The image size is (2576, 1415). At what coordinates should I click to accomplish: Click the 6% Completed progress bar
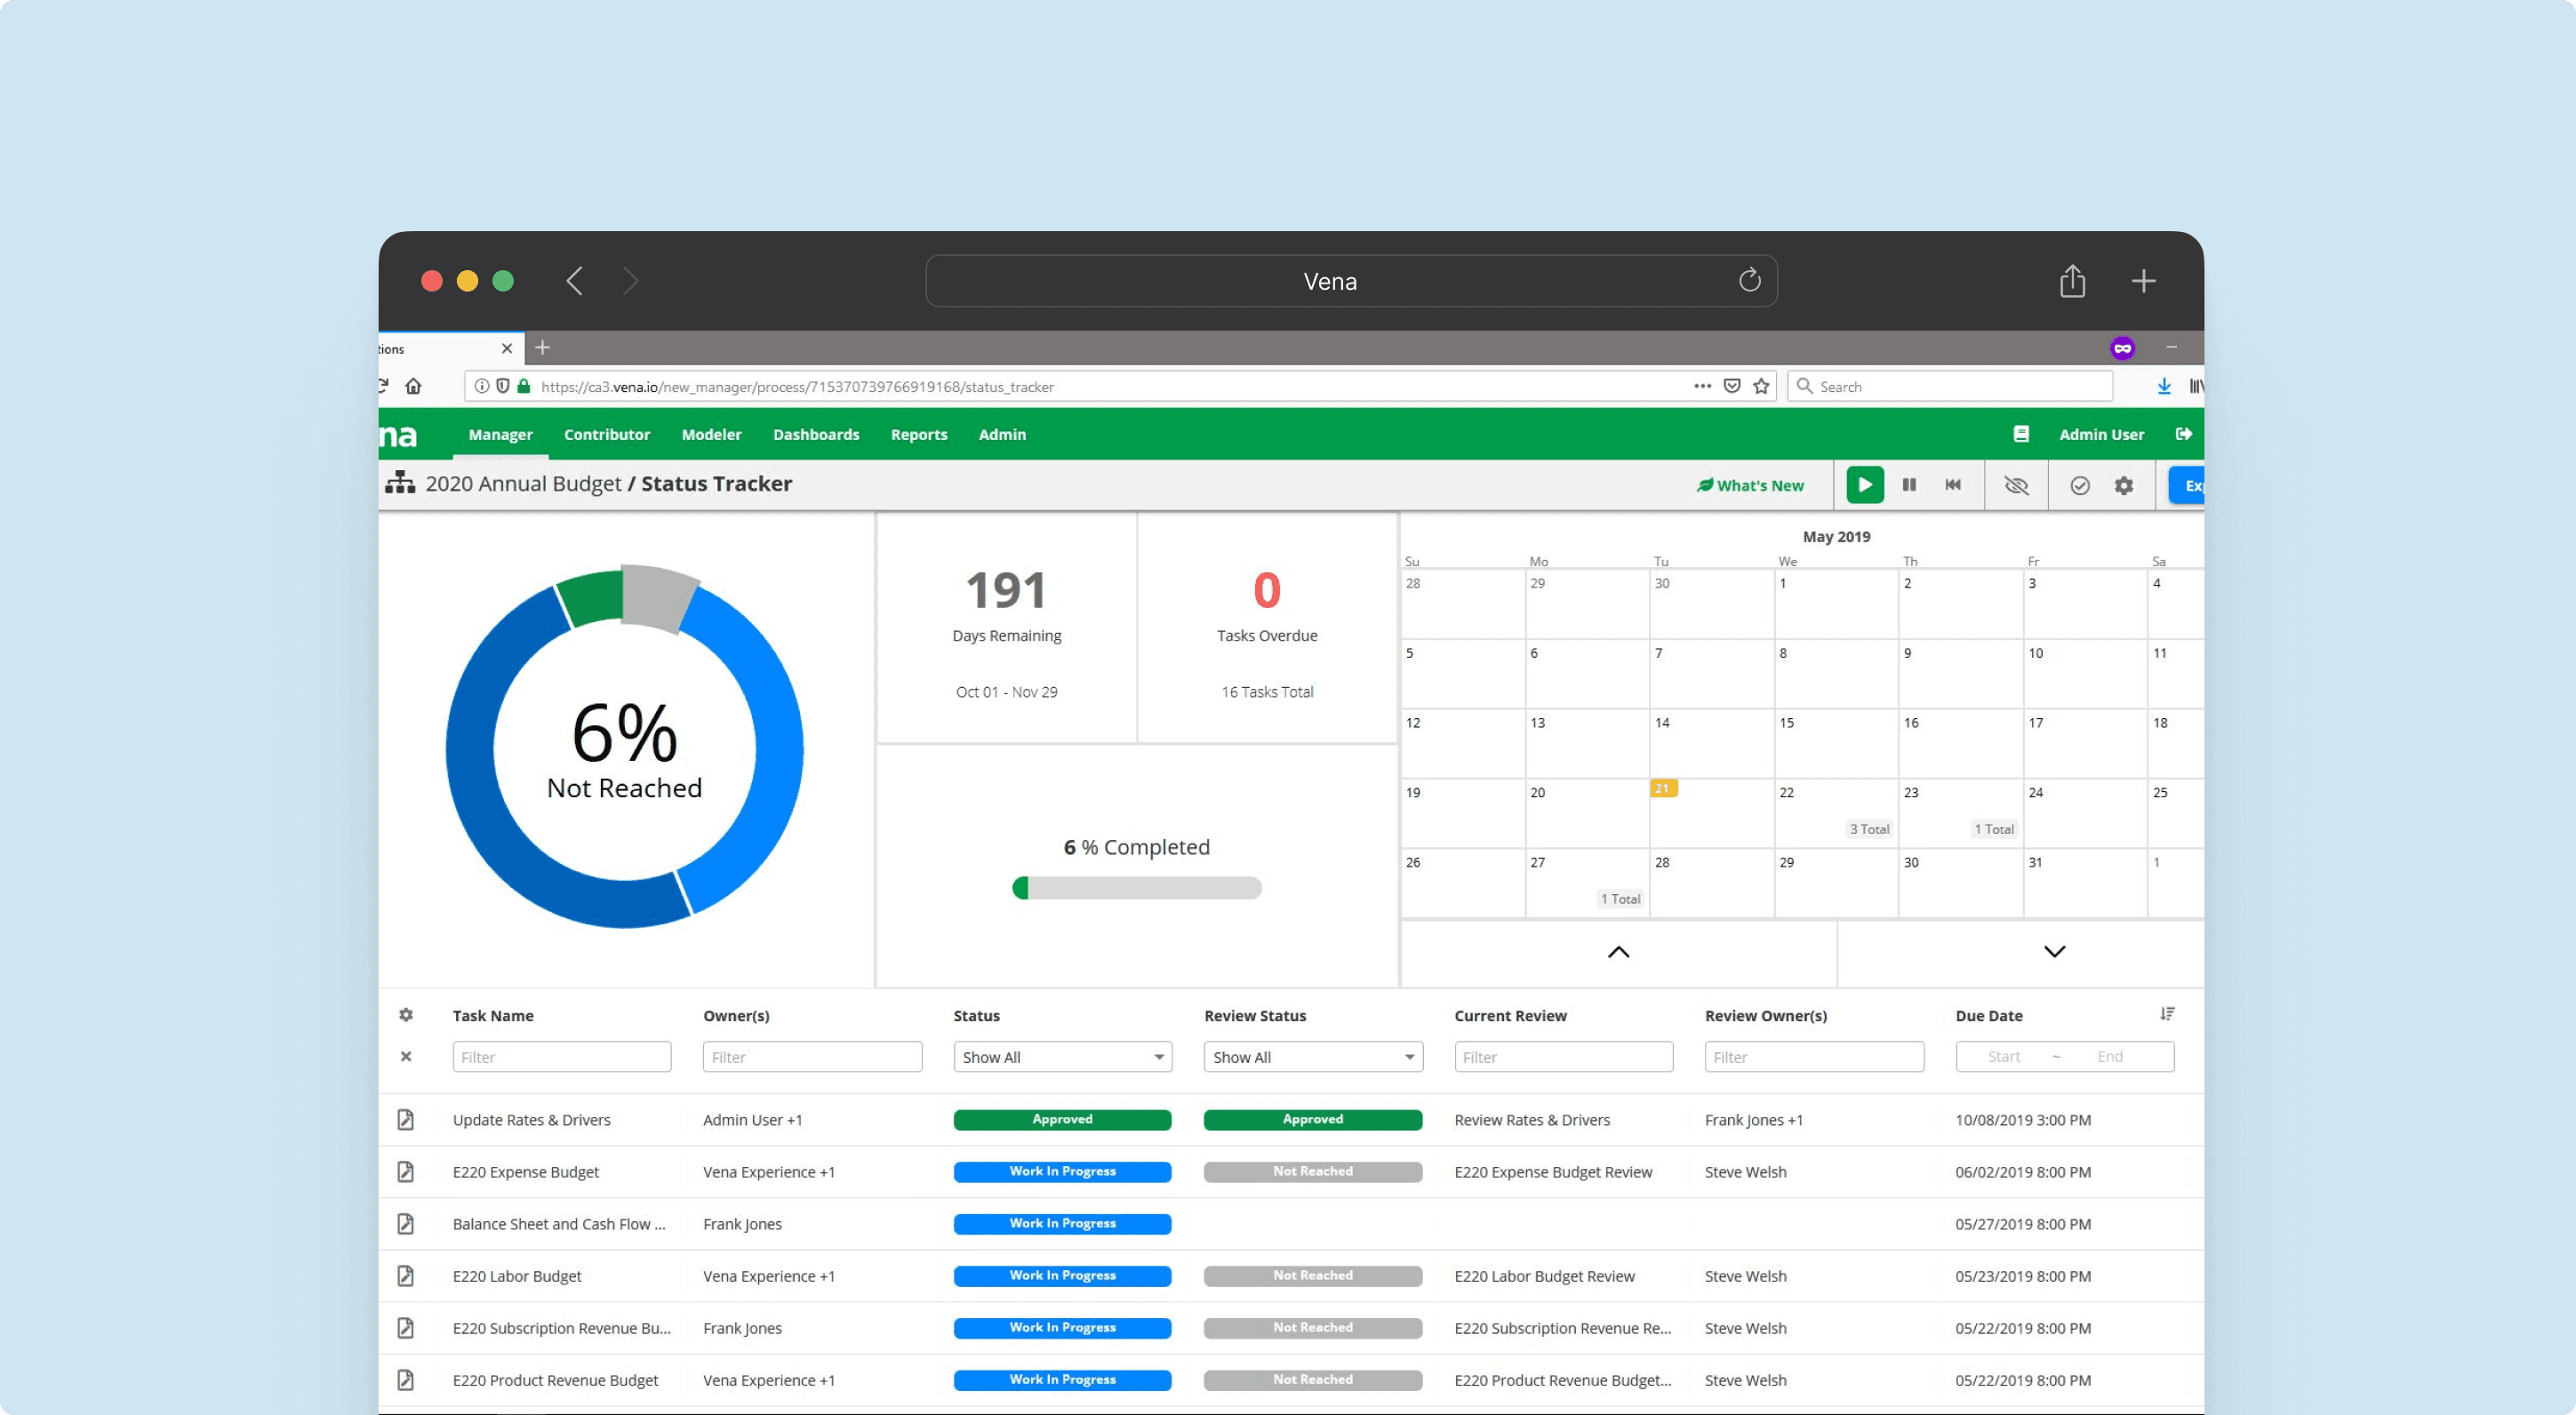pyautogui.click(x=1136, y=888)
